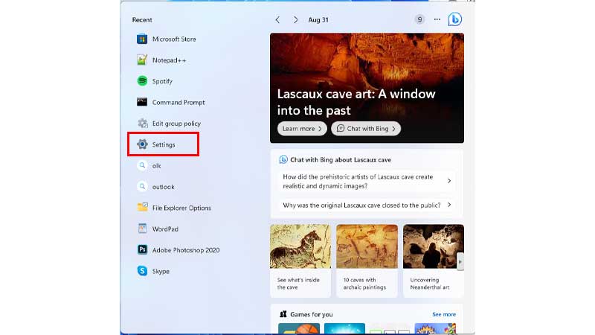Click the Learn more button
595x335 pixels.
[302, 128]
